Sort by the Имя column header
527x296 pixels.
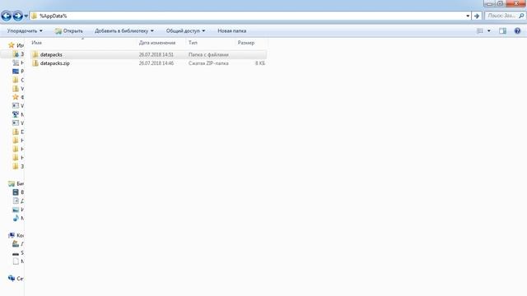click(83, 43)
